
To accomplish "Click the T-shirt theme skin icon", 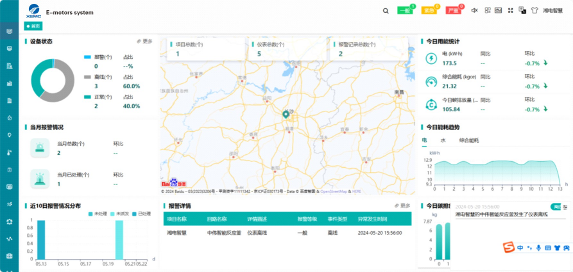I will point(534,10).
